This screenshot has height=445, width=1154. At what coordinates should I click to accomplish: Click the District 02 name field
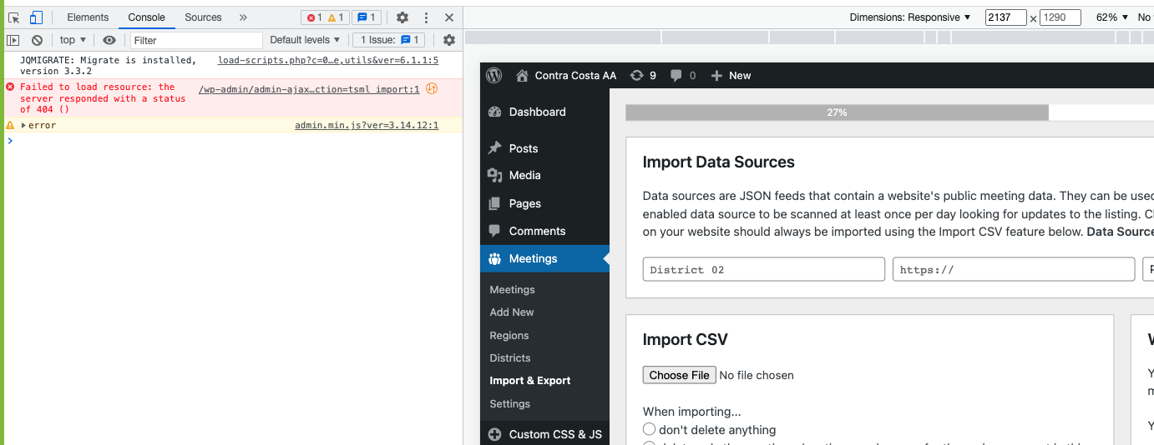[763, 269]
